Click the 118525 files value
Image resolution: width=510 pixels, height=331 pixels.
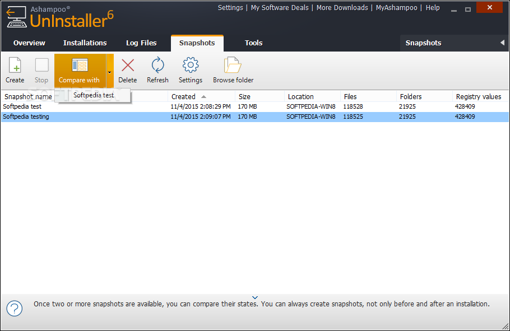click(x=353, y=116)
